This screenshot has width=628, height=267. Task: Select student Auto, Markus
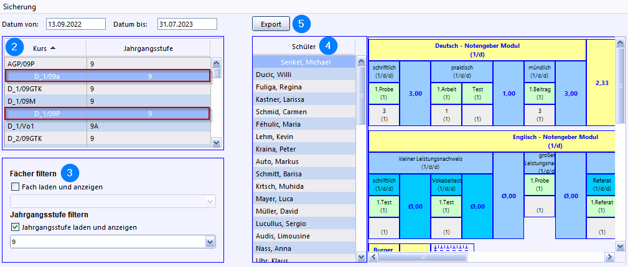coord(304,161)
